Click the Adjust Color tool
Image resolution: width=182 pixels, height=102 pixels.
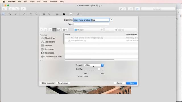[44, 14]
